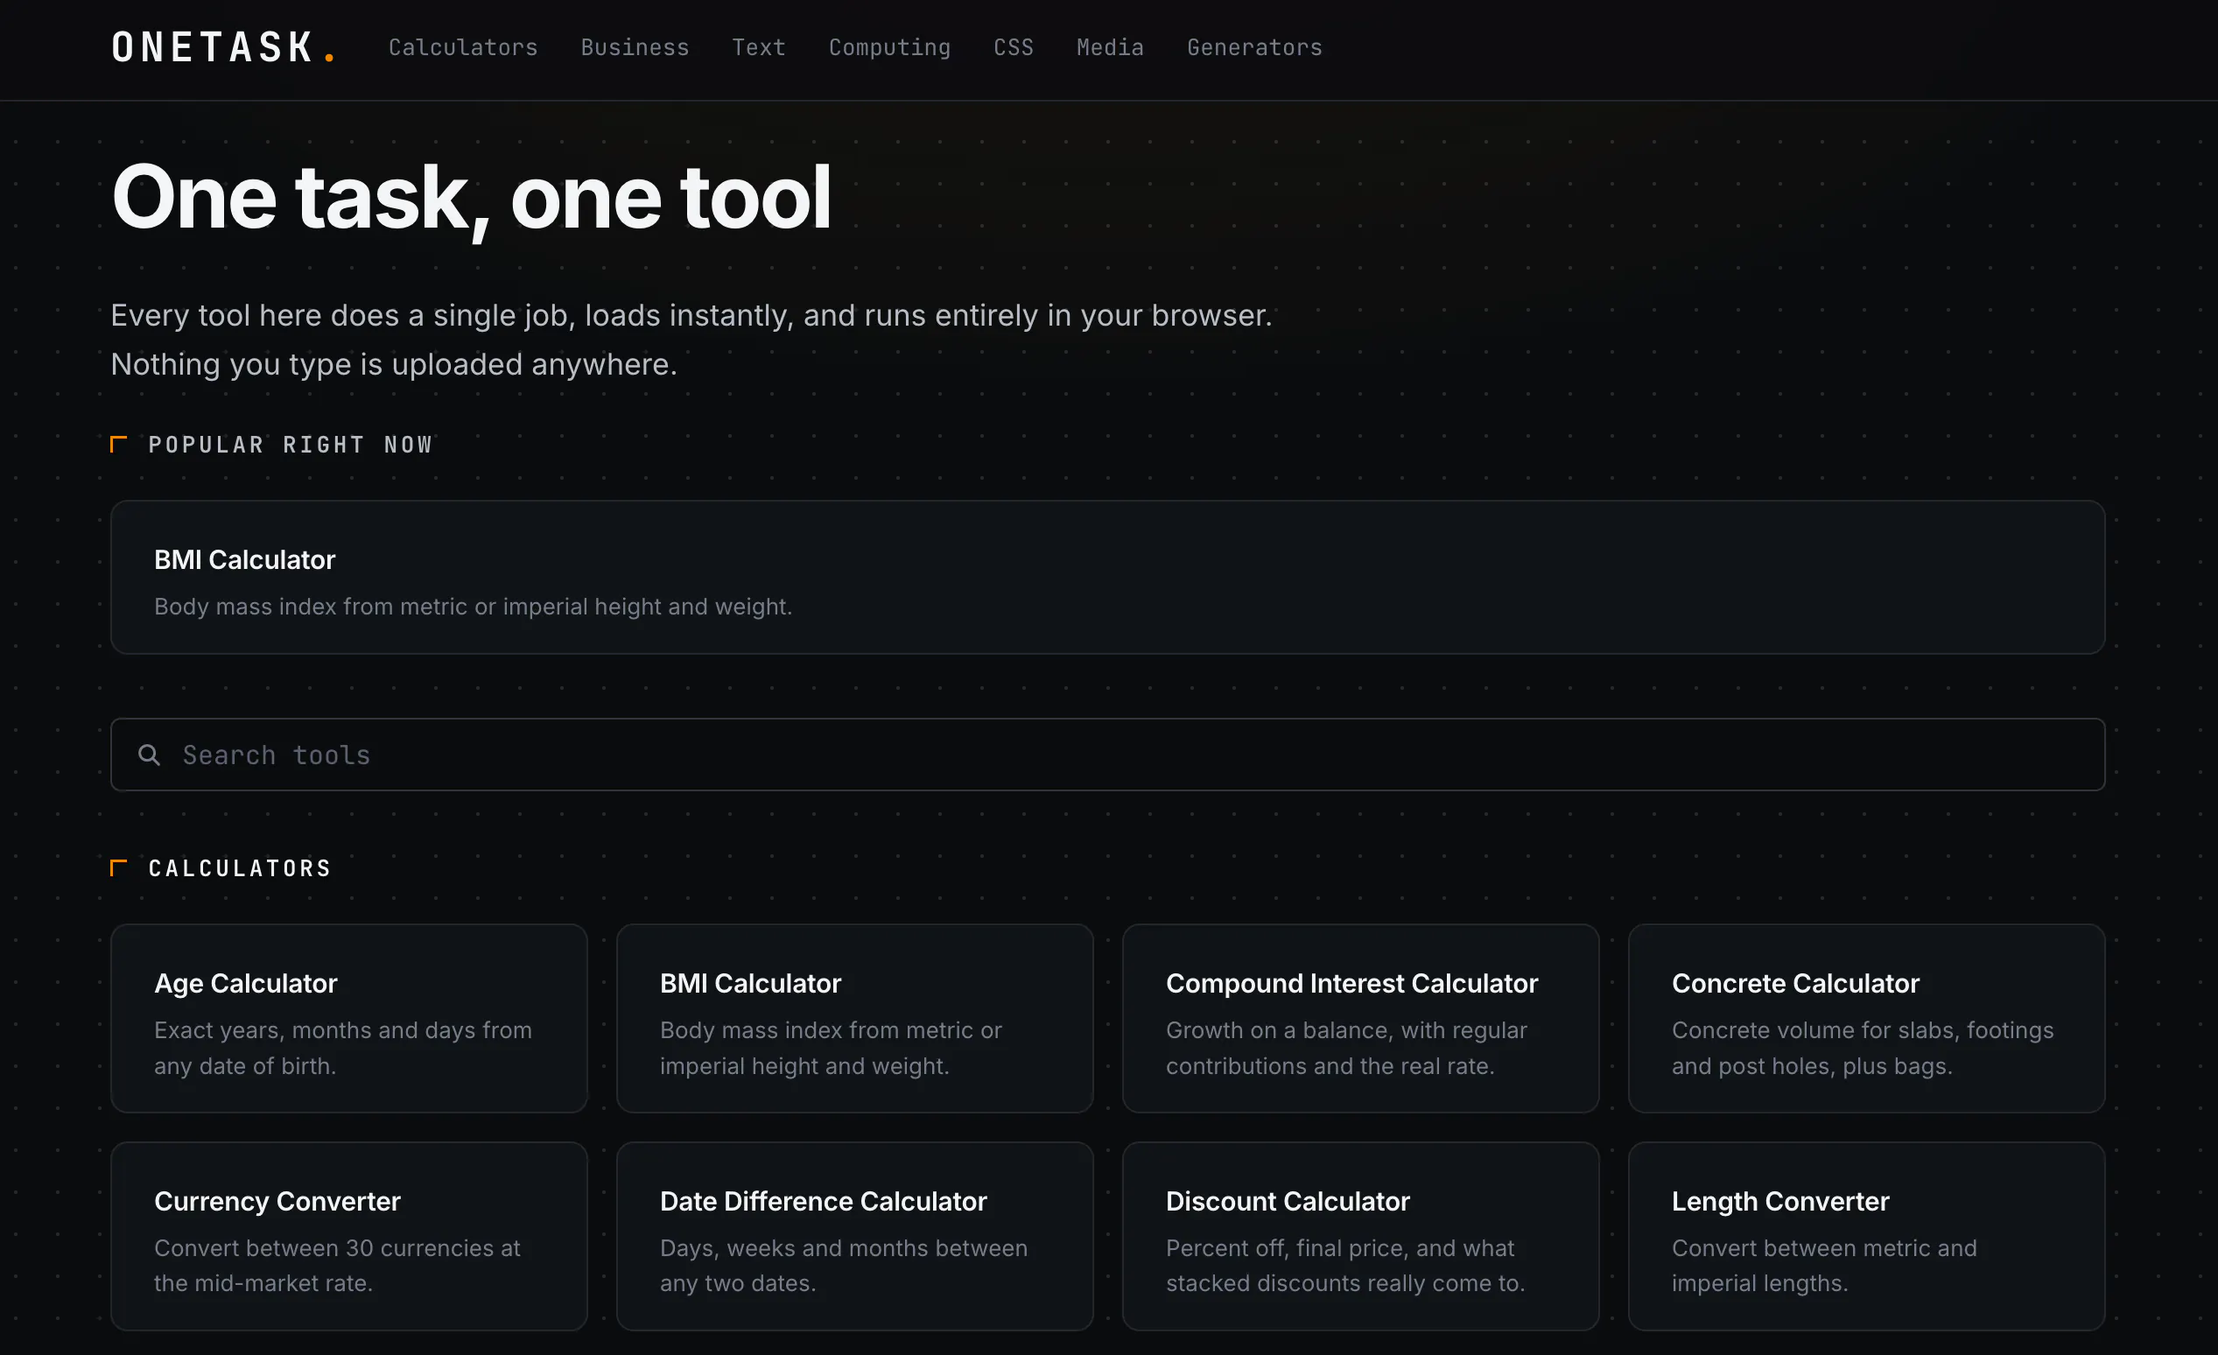2218x1355 pixels.
Task: Open the Generators nav item
Action: [x=1254, y=48]
